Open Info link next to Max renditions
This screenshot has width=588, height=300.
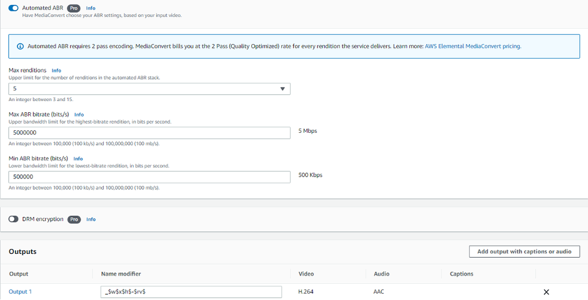(56, 70)
